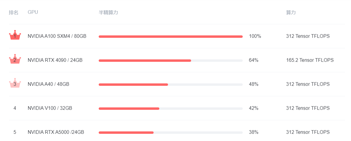Click the 165.2 Tensor TFLOPS value
The width and height of the screenshot is (351, 141).
[x=310, y=60]
